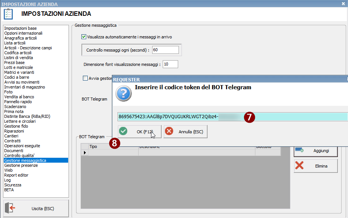348x218 pixels.
Task: Click the Aggiungi add button
Action: (316, 150)
